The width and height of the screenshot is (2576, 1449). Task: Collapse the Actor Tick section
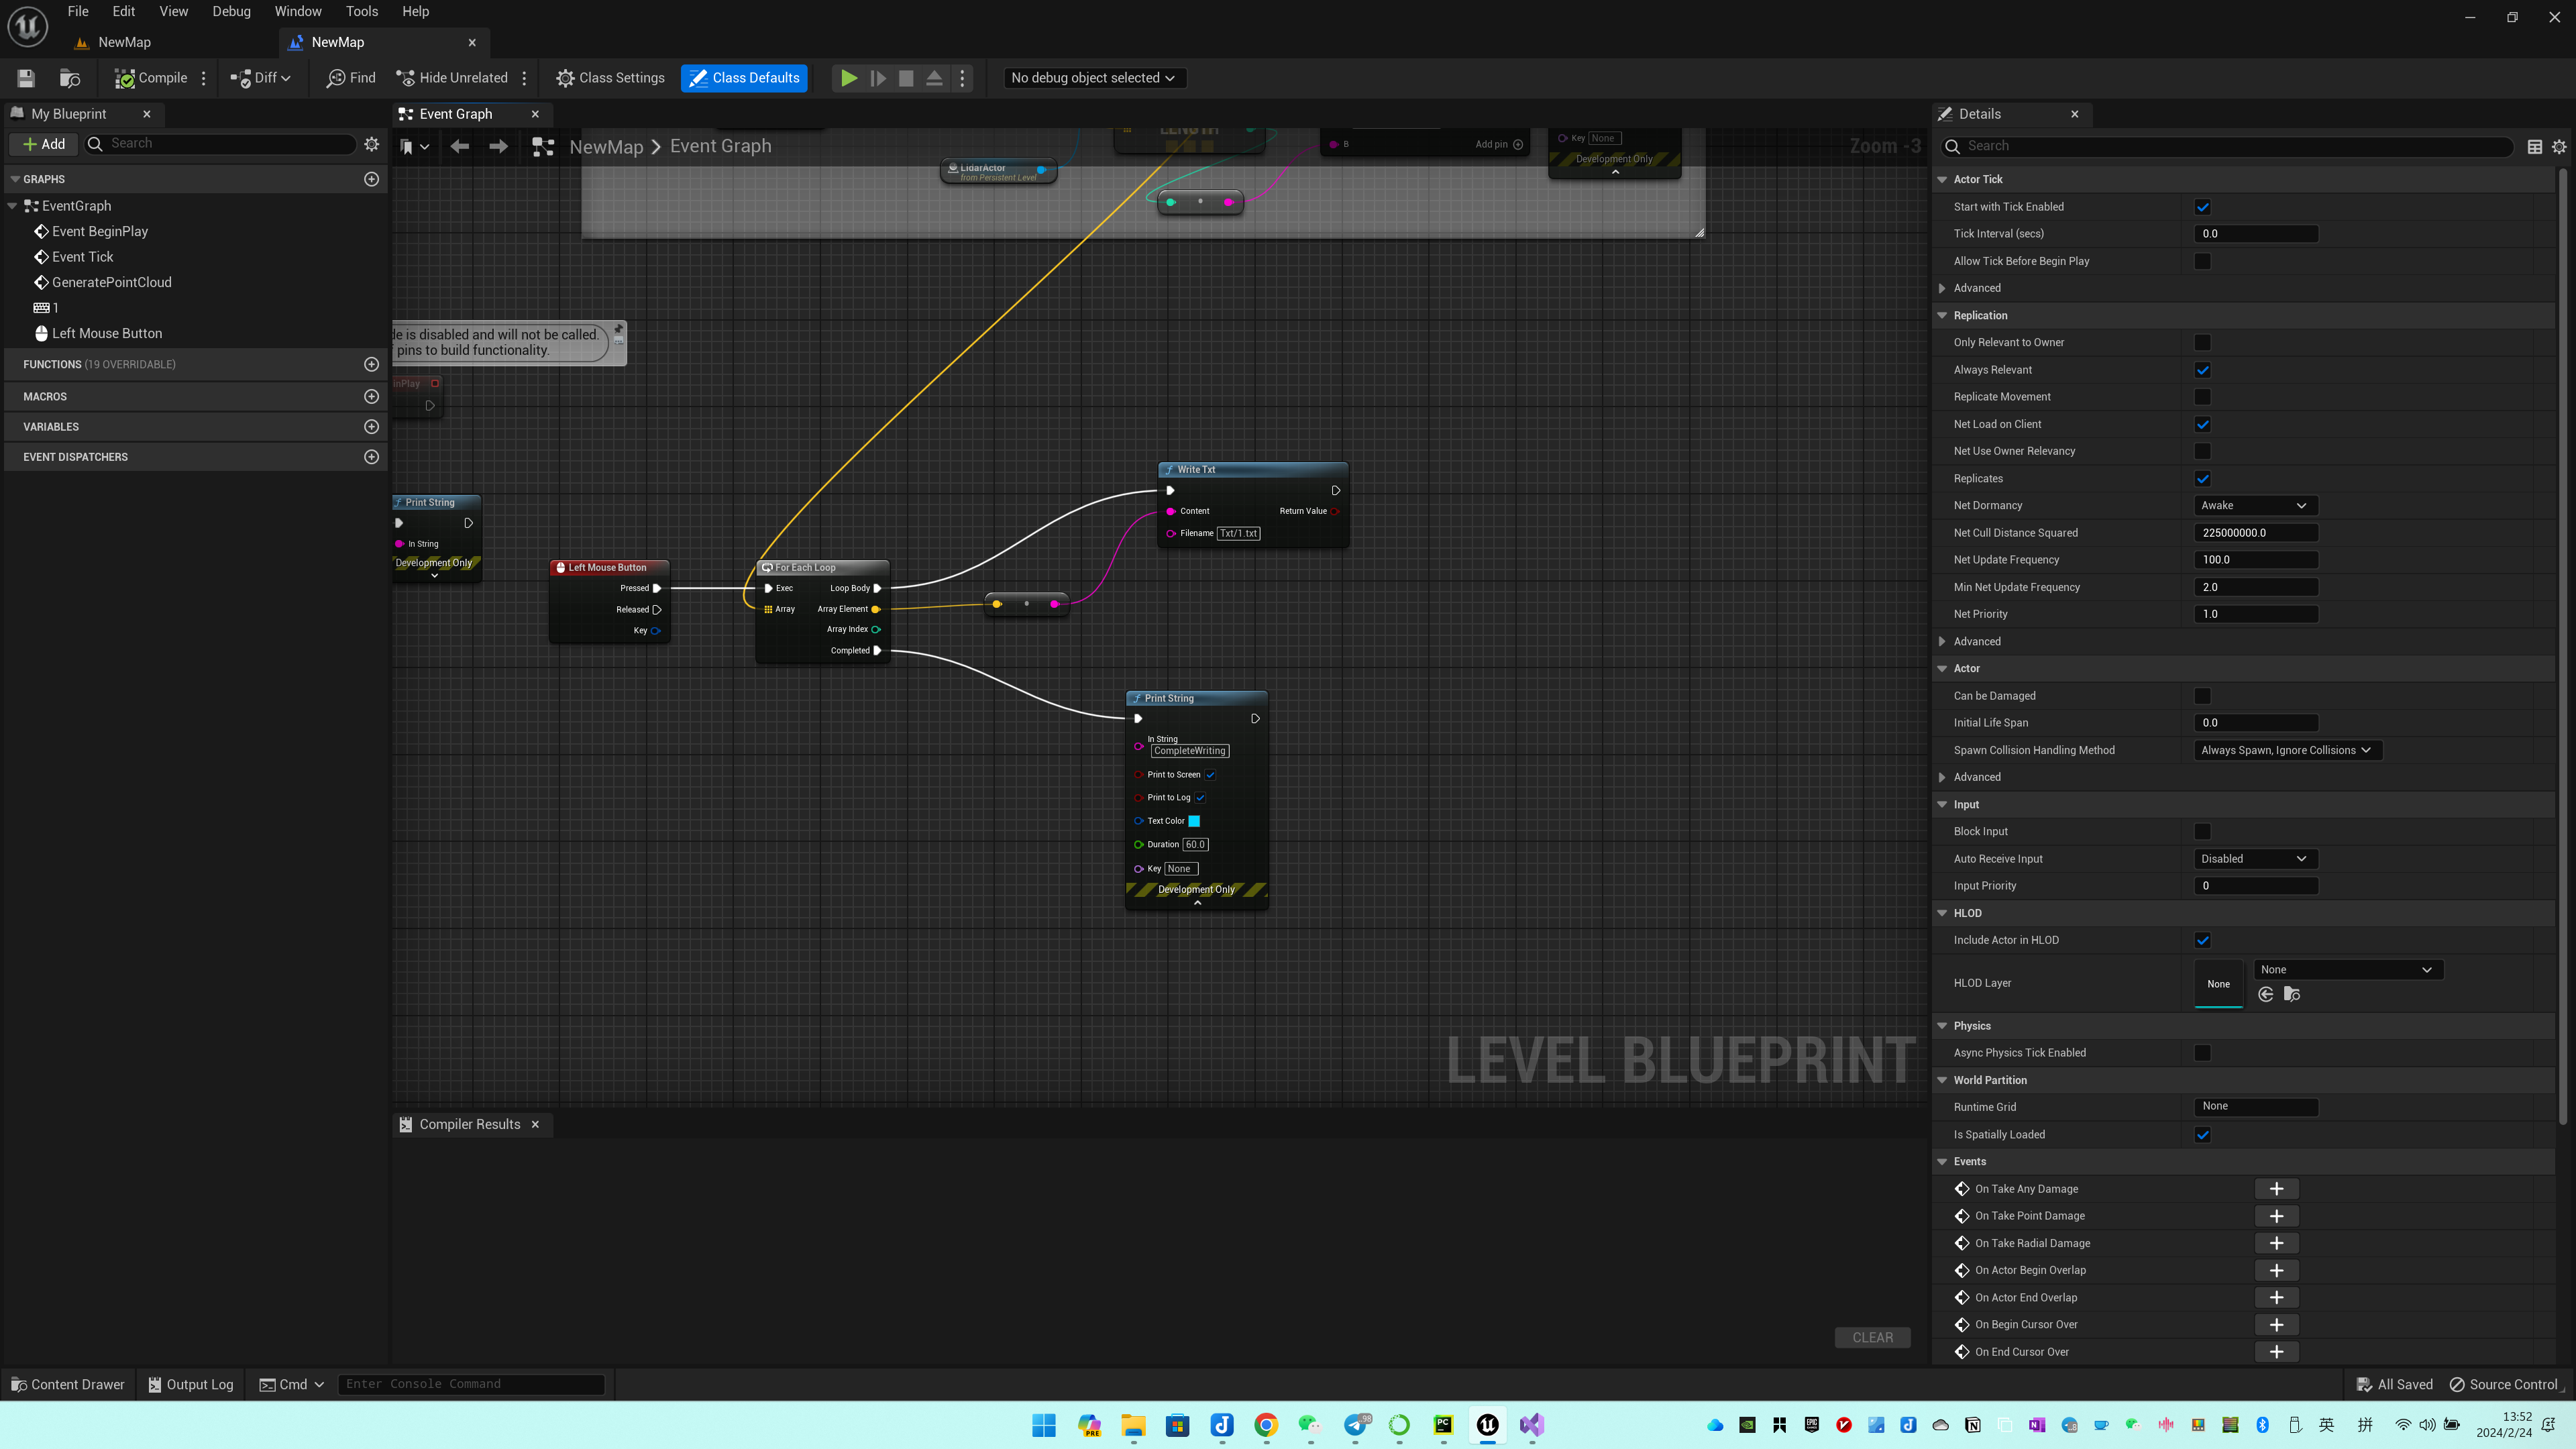pos(1942,179)
